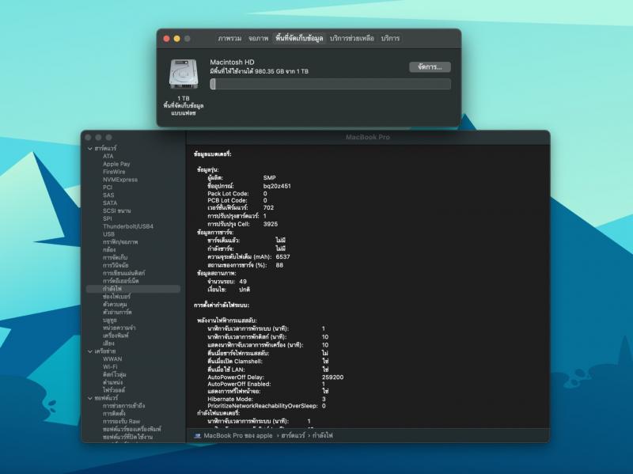The image size is (633, 474).
Task: Click กำลังไฟ in the bottom path bar
Action: [323, 436]
